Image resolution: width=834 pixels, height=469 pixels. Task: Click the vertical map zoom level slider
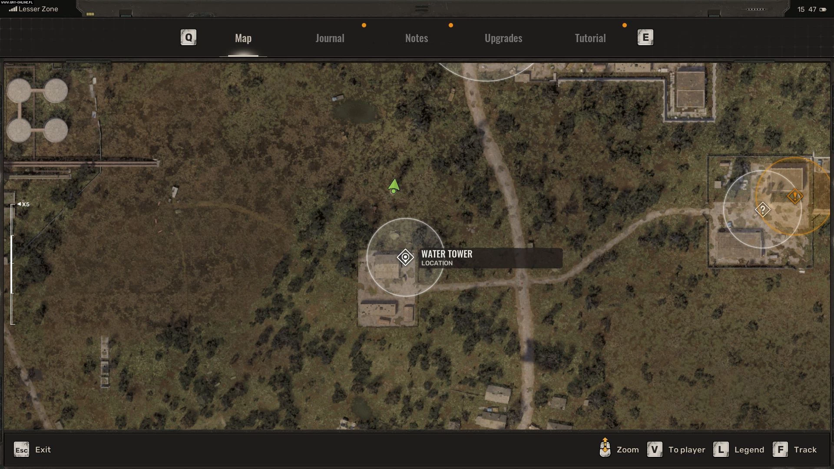coord(12,264)
